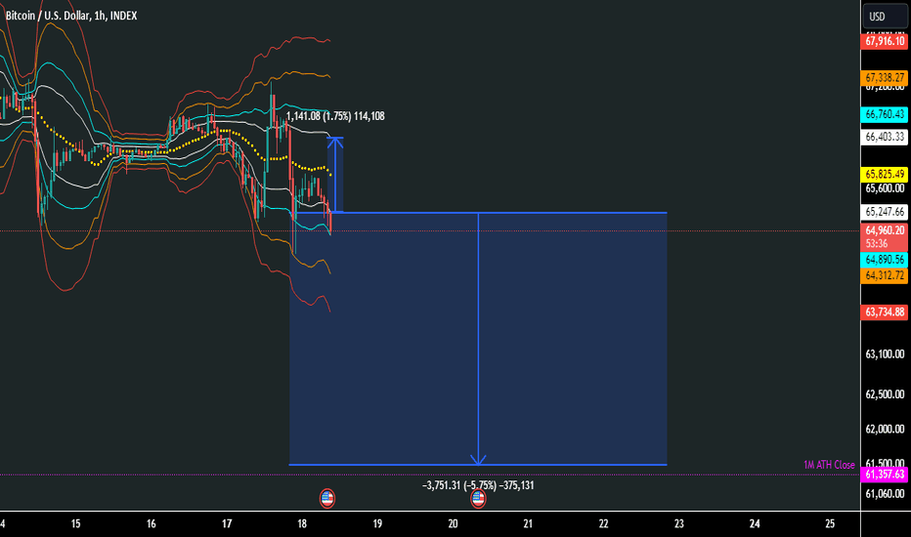The width and height of the screenshot is (911, 537).
Task: Open the US flag event icon above date 18
Action: 327,498
